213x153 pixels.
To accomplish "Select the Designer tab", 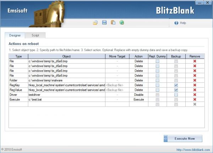I will point(15,35).
